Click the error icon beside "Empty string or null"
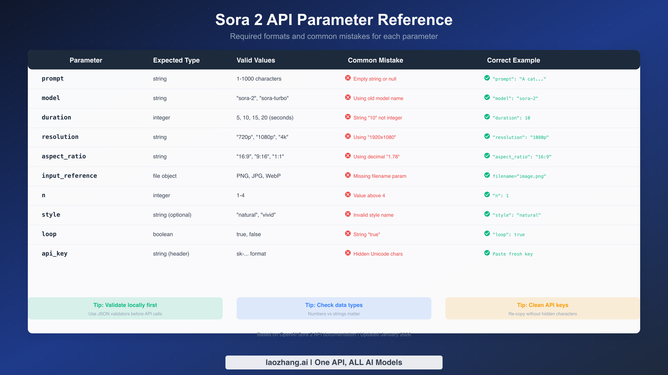The width and height of the screenshot is (668, 375). pyautogui.click(x=348, y=78)
